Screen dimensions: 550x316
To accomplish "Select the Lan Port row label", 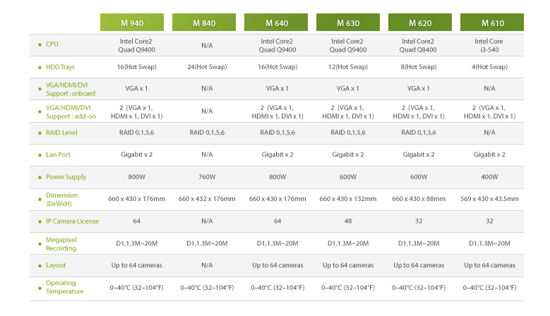I will (58, 154).
